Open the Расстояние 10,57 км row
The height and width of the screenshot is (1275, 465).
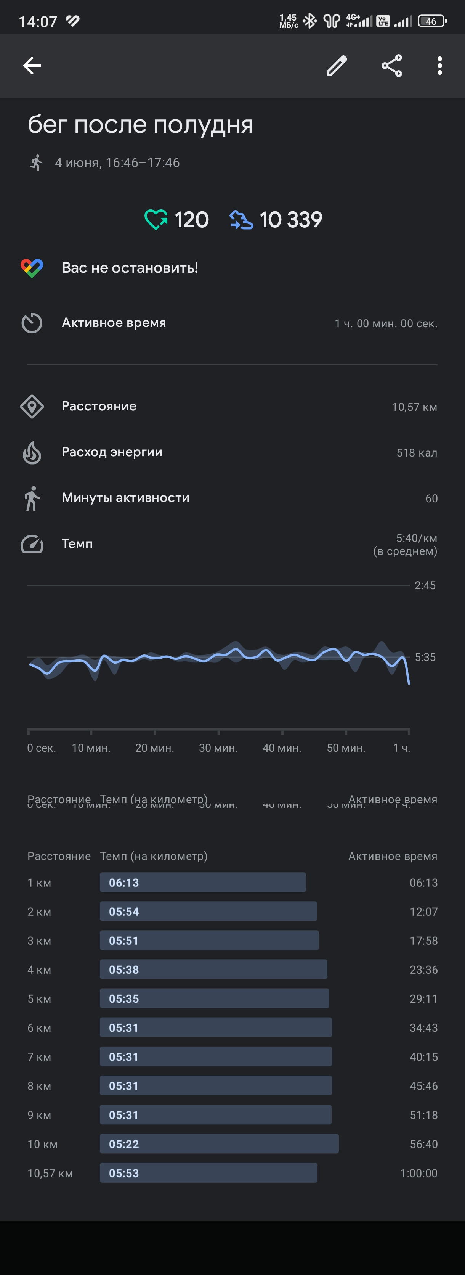coord(232,406)
